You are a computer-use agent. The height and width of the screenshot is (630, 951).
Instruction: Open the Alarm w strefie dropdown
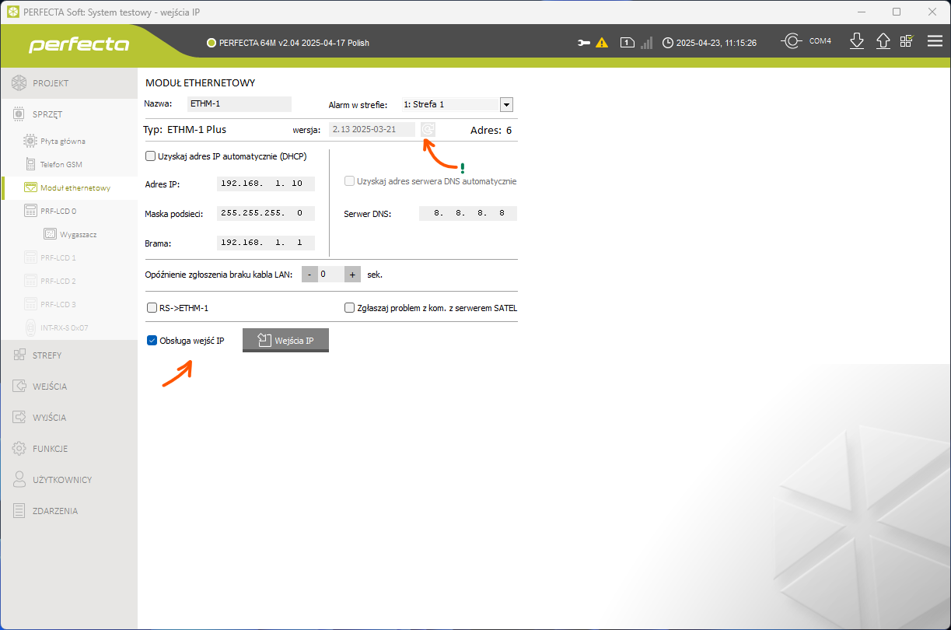point(505,104)
